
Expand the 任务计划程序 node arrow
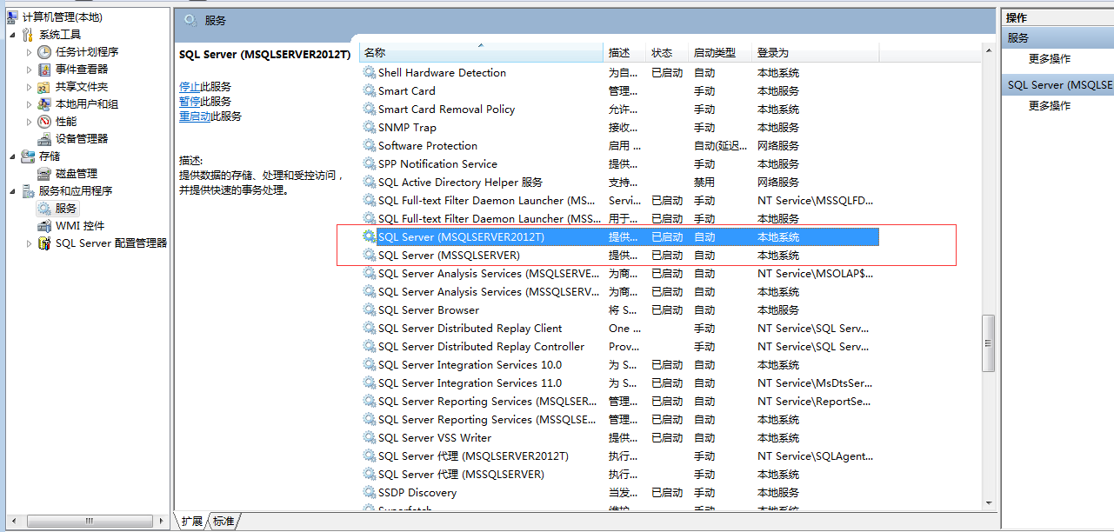tap(29, 52)
